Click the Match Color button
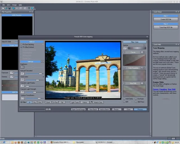This screenshot has width=180, height=144. tap(98, 102)
